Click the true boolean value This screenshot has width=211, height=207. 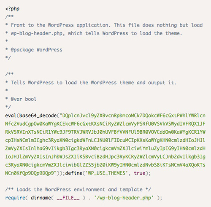tap(139, 173)
